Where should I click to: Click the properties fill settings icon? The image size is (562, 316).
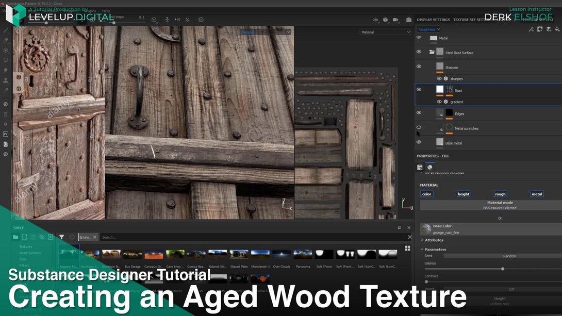point(420,167)
